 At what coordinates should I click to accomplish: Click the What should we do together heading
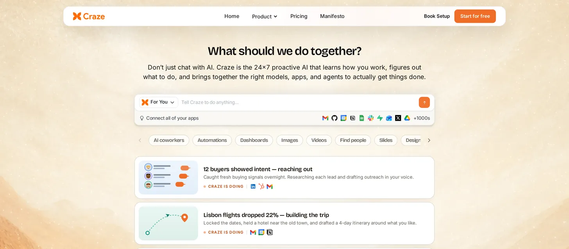[x=284, y=51]
